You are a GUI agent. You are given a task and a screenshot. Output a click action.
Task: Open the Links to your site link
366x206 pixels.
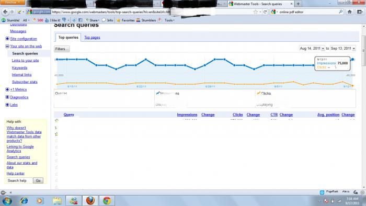(25, 61)
